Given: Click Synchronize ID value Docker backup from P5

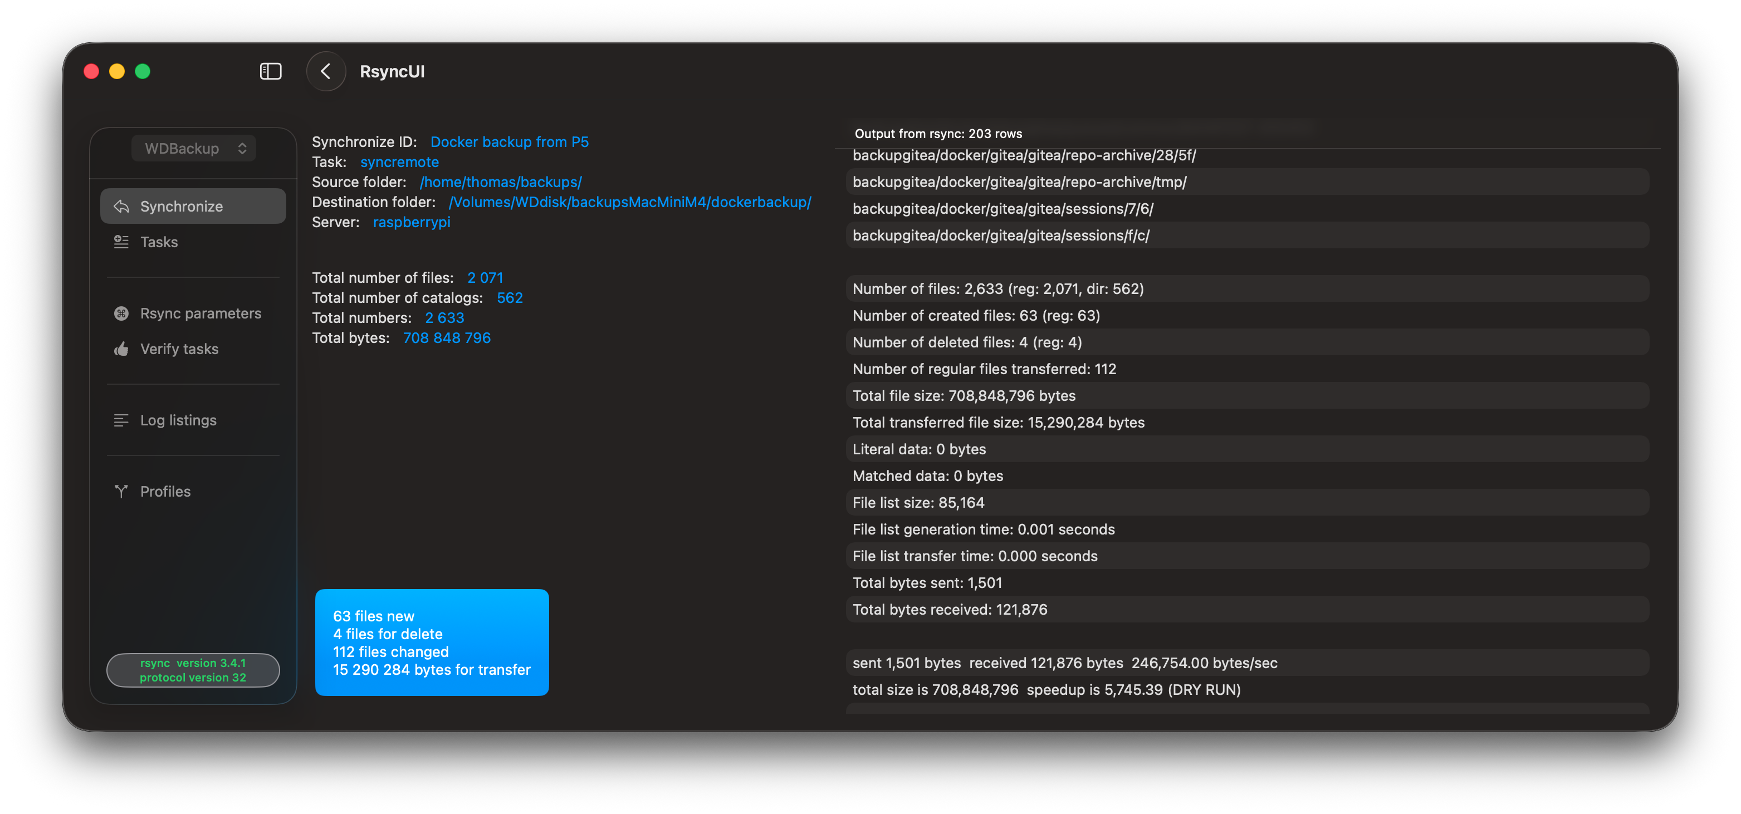Looking at the screenshot, I should point(510,142).
